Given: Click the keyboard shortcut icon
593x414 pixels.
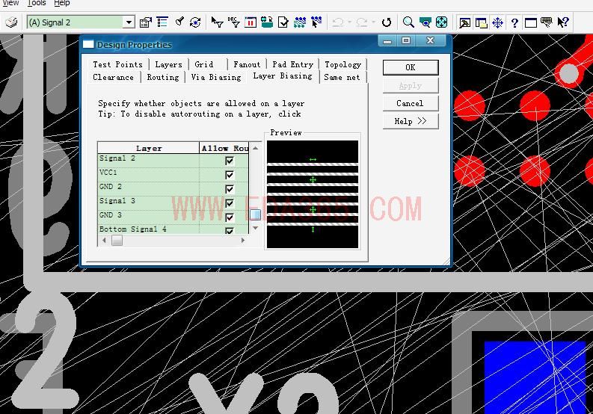Looking at the screenshot, I should tap(547, 22).
